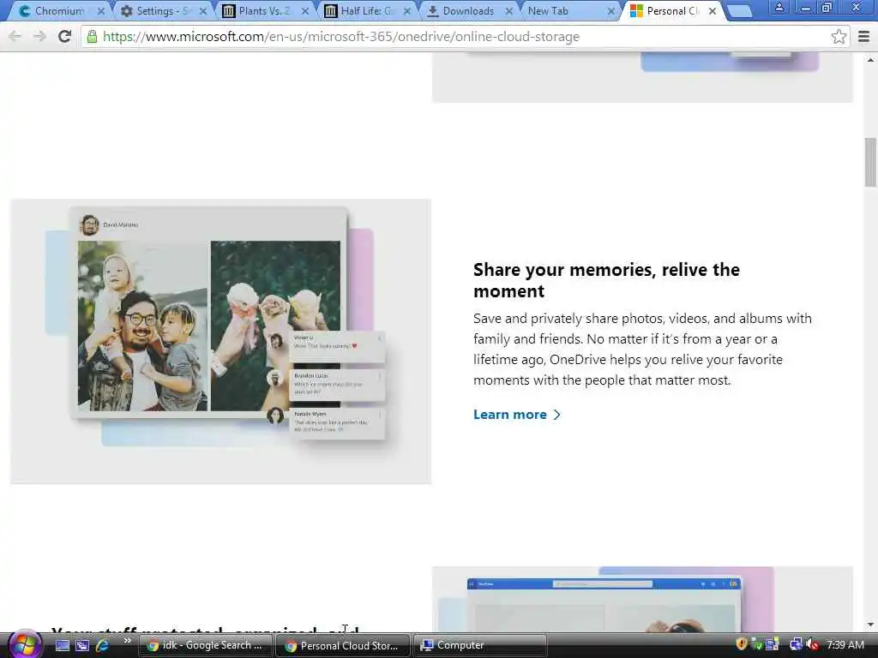Screen dimensions: 878x658
Task: Expand the quick launch overflow chevron
Action: click(127, 641)
